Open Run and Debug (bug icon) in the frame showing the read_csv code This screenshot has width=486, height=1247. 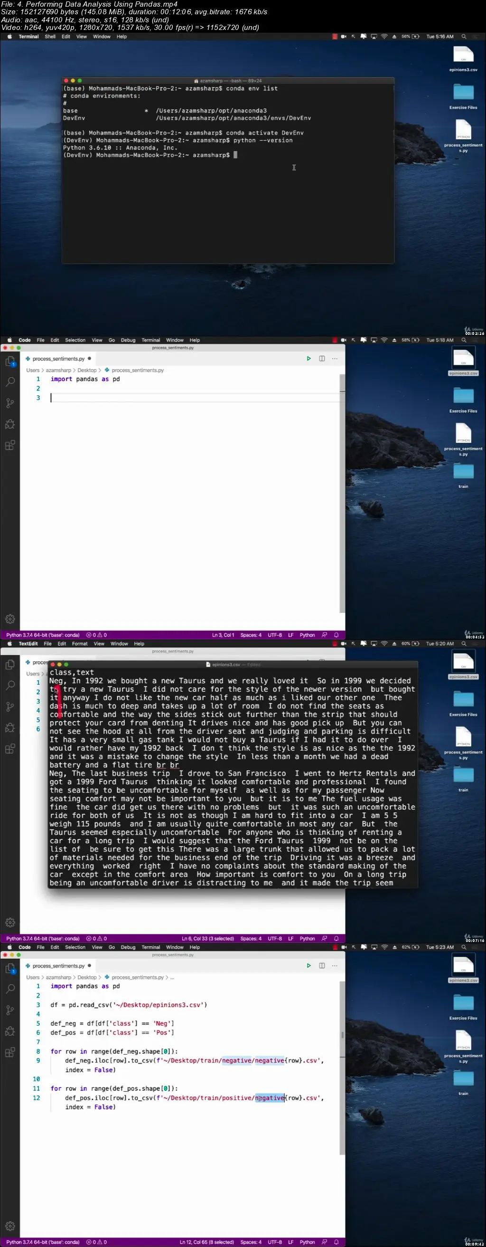[9, 1032]
